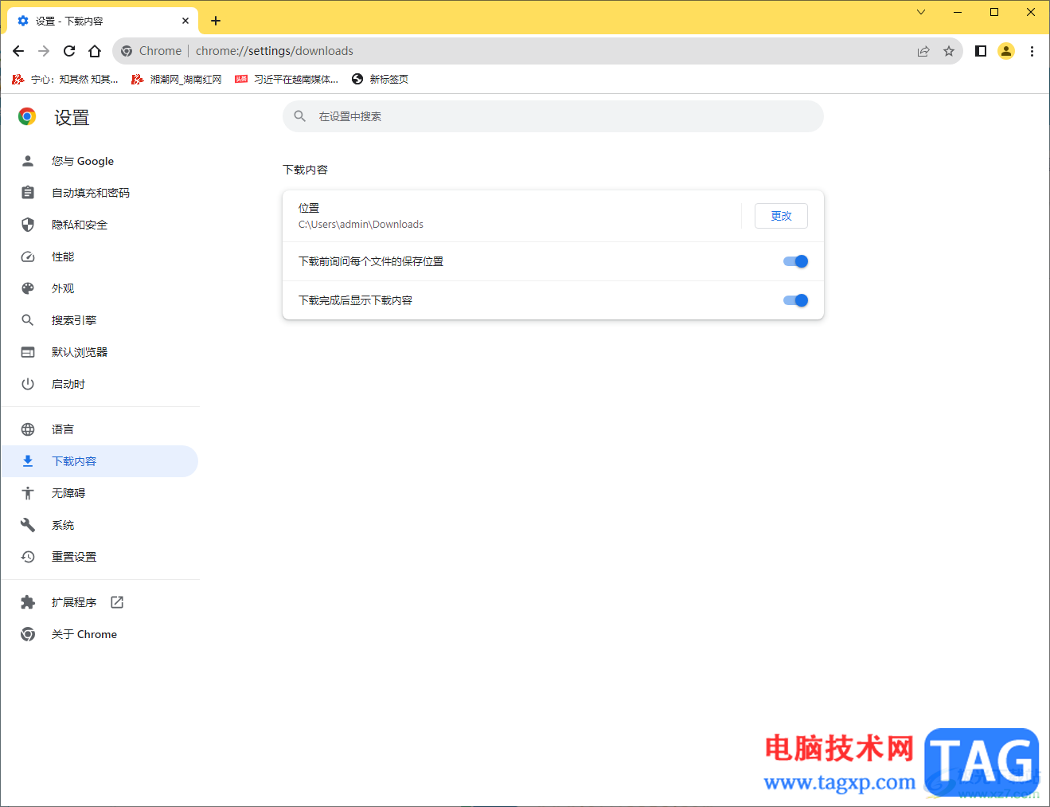Open the 您与 Google settings section
1050x807 pixels.
click(82, 160)
